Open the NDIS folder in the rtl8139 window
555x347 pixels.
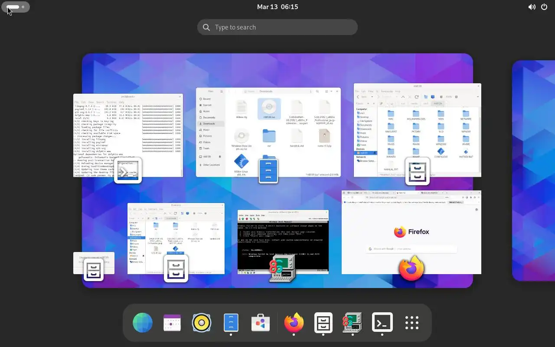pyautogui.click(x=441, y=115)
